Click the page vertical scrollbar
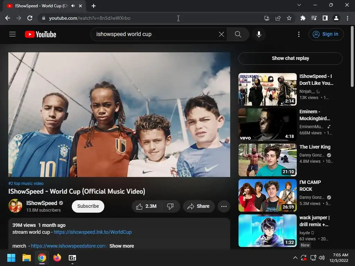Image resolution: width=355 pixels, height=266 pixels. pos(352,56)
